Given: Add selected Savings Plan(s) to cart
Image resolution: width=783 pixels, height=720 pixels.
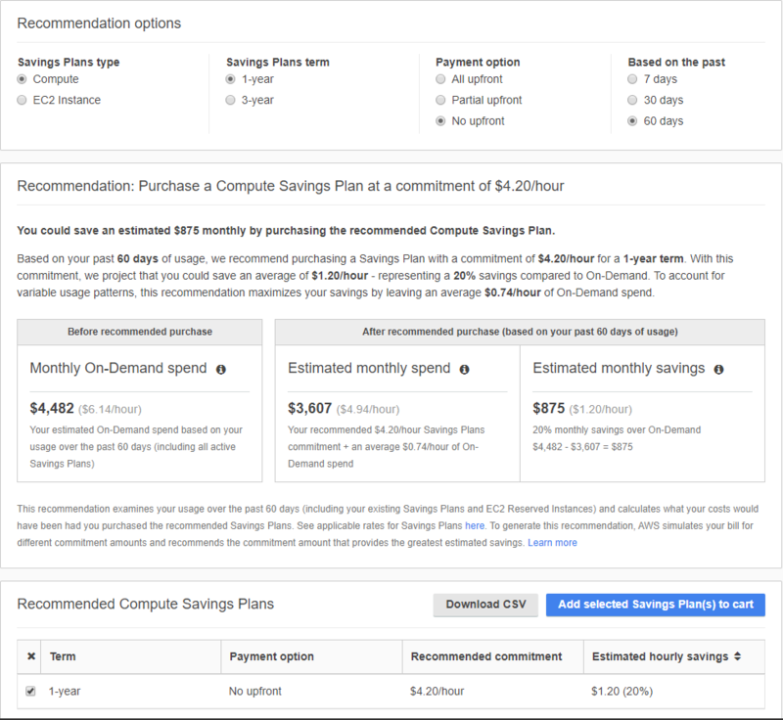Looking at the screenshot, I should click(x=655, y=605).
